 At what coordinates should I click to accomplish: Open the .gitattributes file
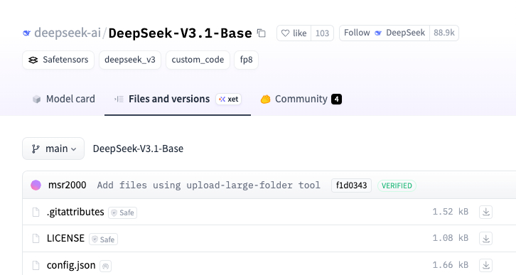(x=75, y=212)
